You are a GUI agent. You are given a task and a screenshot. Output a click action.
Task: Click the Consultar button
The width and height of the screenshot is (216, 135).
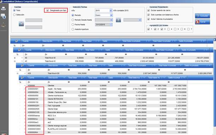click(x=202, y=16)
